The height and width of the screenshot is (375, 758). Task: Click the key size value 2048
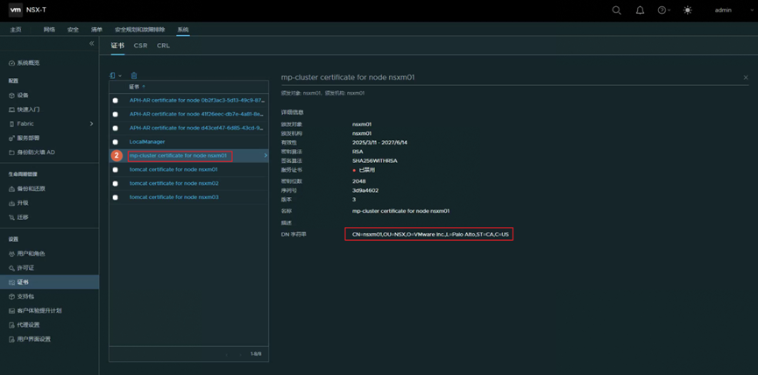point(358,181)
